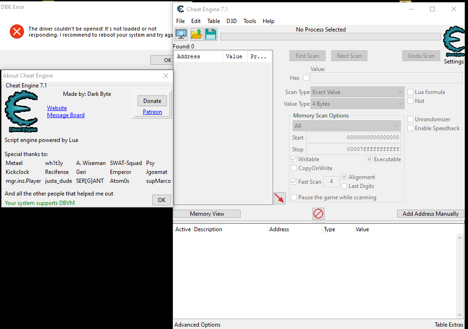Open the Memory Scan Options All dropdown
Viewport: 468px width, 329px height.
coord(346,125)
